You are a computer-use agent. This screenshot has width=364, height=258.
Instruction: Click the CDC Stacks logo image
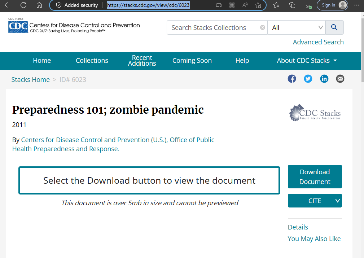[315, 113]
